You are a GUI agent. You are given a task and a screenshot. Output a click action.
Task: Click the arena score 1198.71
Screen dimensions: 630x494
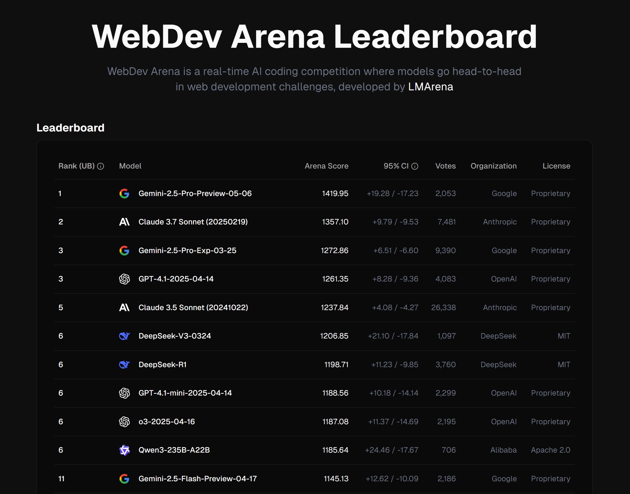pyautogui.click(x=336, y=365)
